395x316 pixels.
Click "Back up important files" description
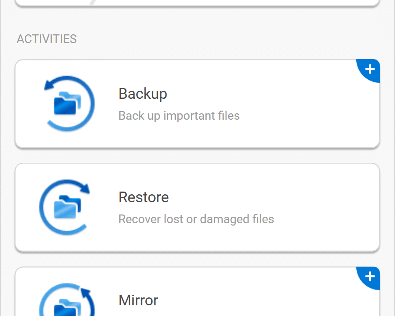(x=179, y=116)
